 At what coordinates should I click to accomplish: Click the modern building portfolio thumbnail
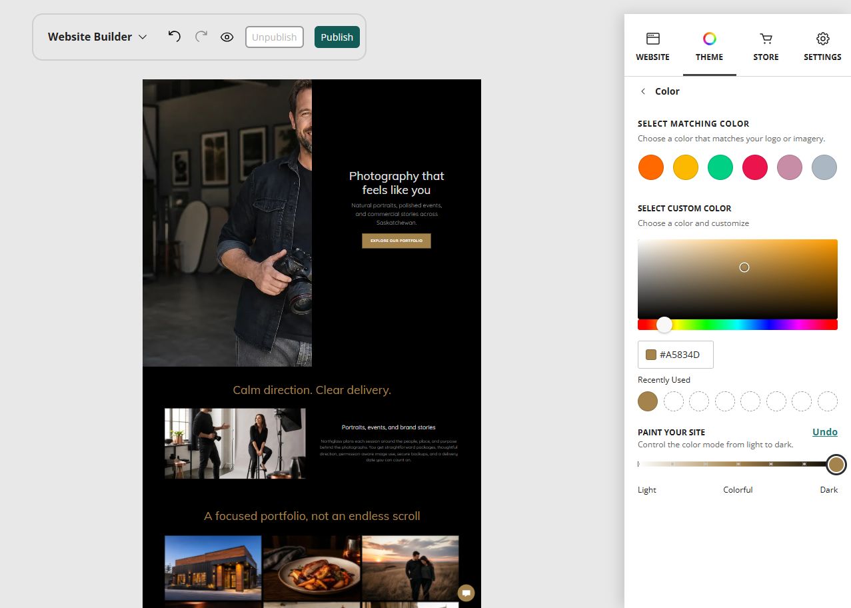pos(213,568)
